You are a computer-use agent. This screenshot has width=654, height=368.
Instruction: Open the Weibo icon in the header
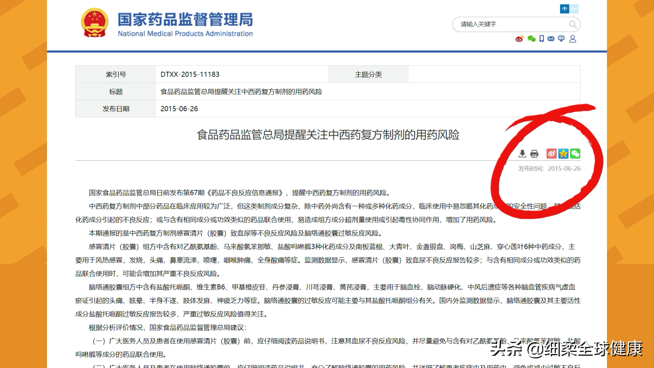(x=519, y=39)
